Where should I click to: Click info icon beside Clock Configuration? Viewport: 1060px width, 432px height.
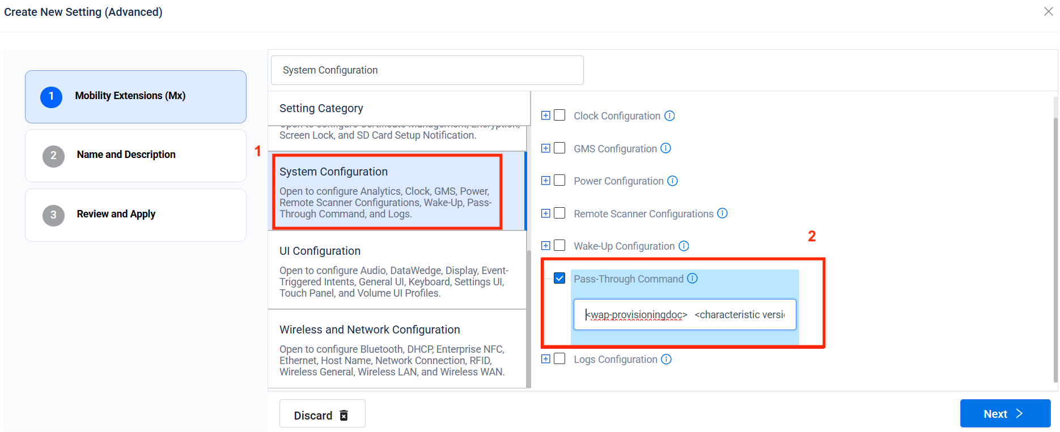(669, 116)
